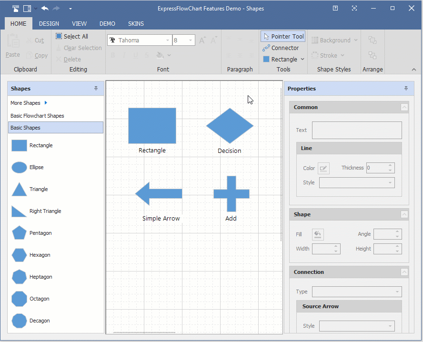Collapse the Shape properties section
The width and height of the screenshot is (423, 342).
coord(404,214)
